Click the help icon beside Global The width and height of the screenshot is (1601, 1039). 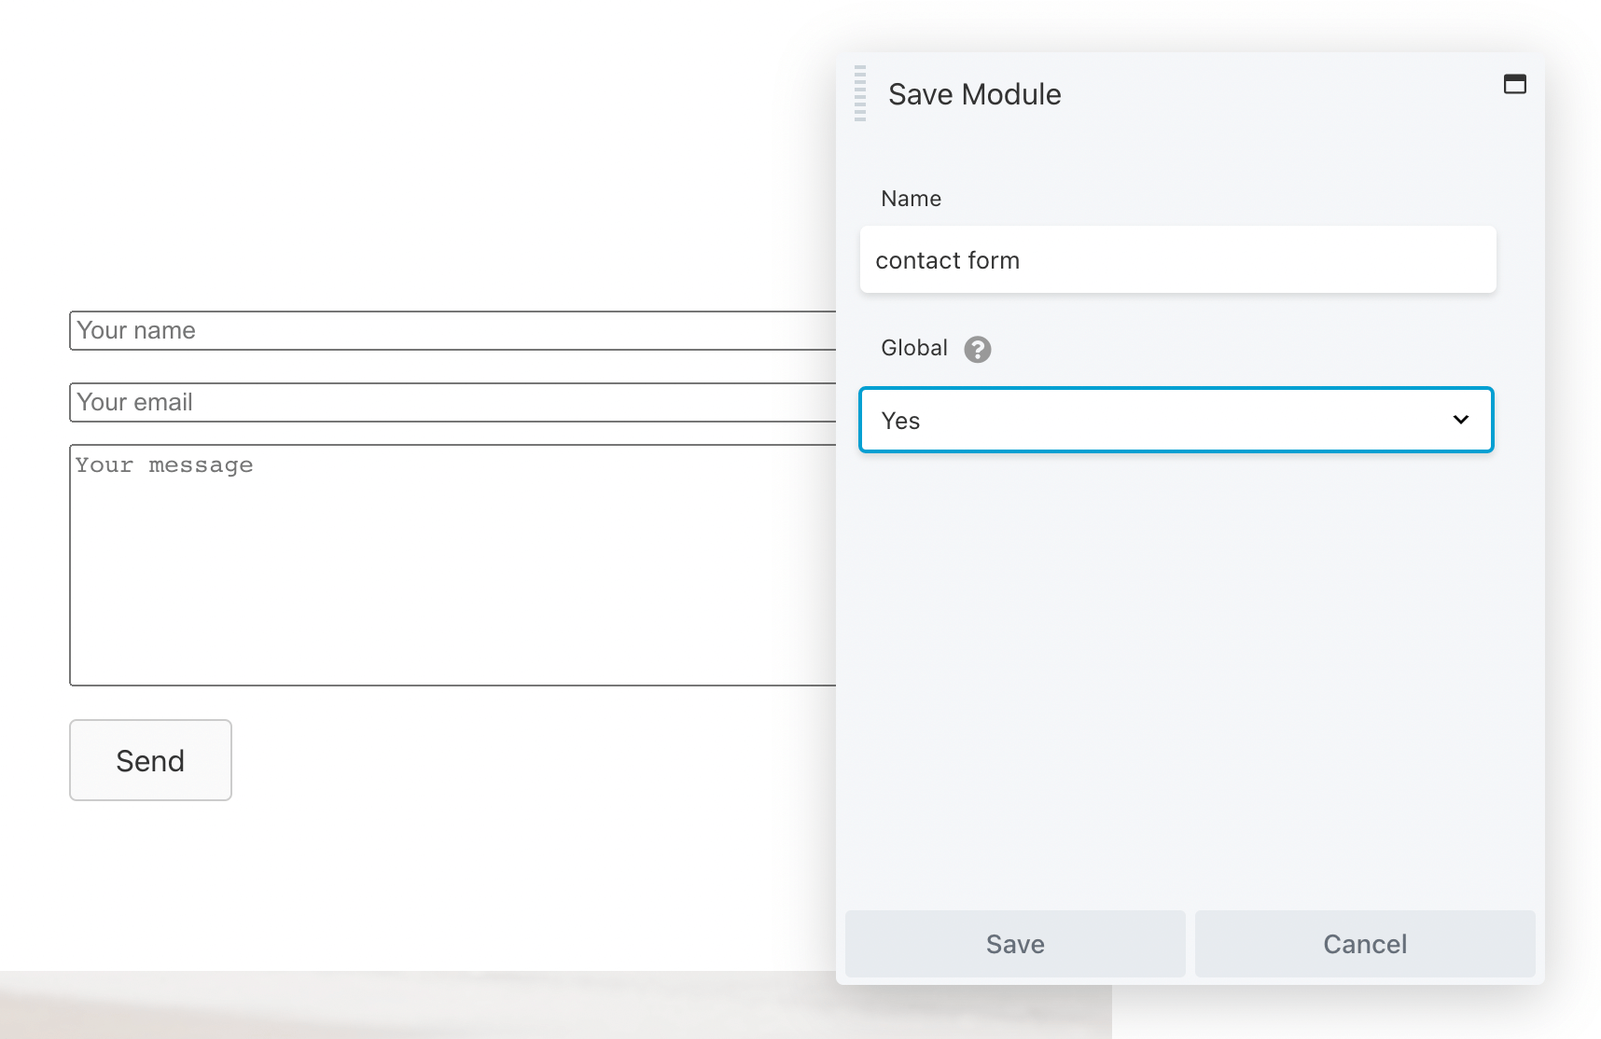977,349
